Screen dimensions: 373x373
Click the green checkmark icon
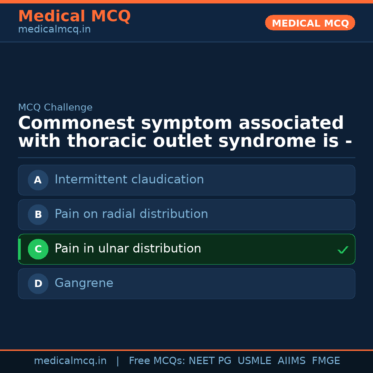[343, 250]
